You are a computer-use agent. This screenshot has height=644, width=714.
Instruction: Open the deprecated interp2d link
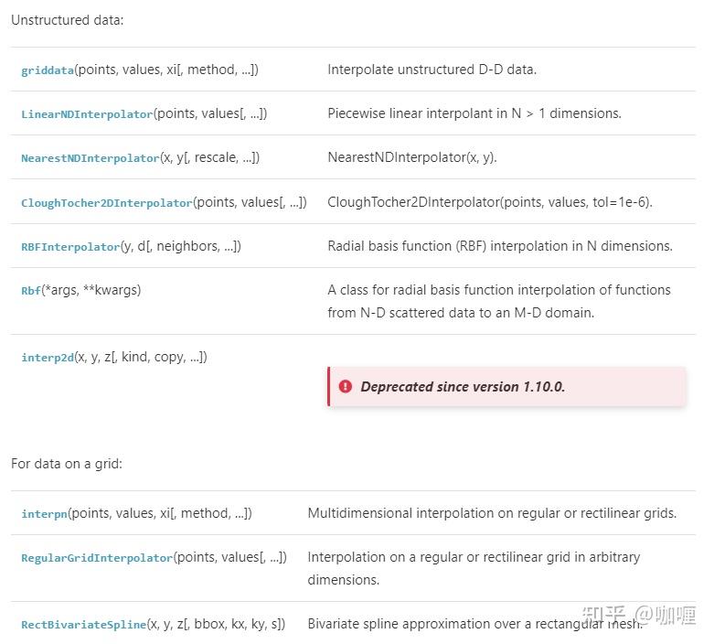[47, 358]
